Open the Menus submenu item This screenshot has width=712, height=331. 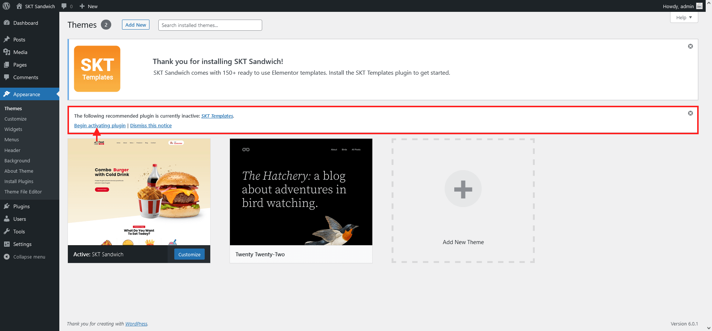click(11, 139)
